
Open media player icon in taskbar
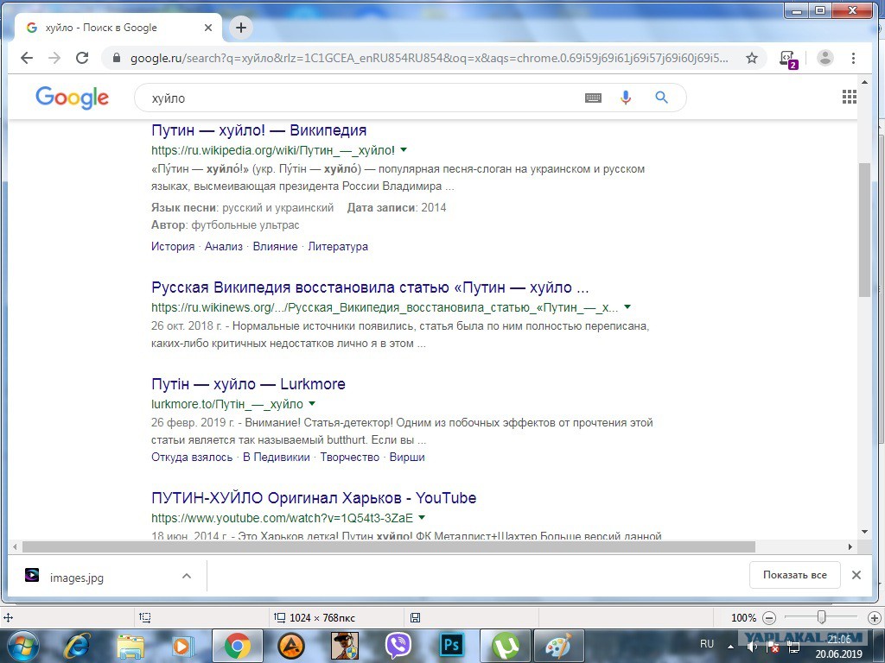(x=183, y=646)
